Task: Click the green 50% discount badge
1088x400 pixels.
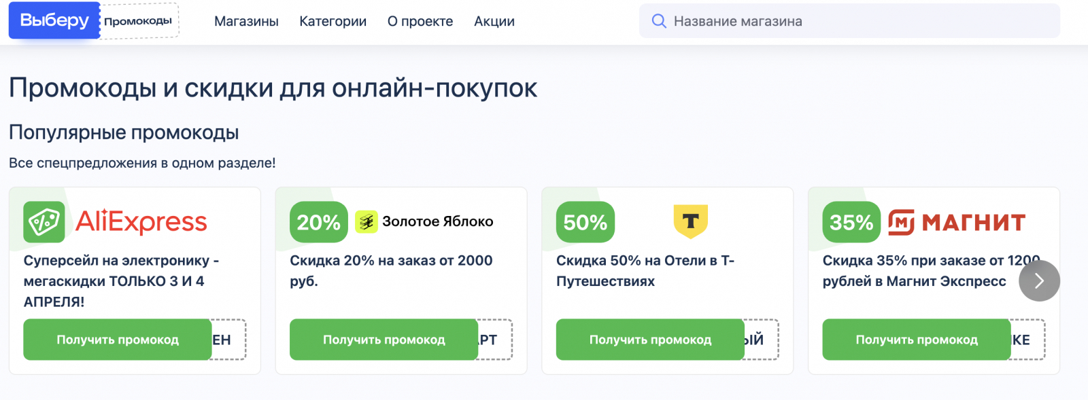Action: click(585, 222)
